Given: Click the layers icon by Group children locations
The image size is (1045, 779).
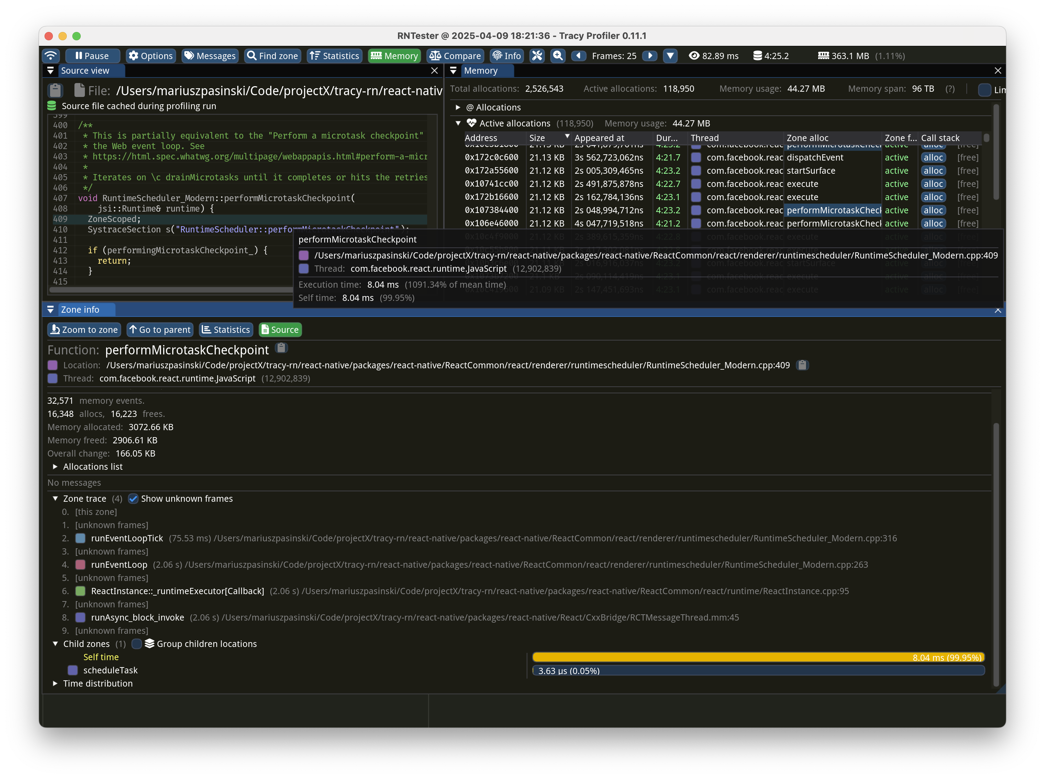Looking at the screenshot, I should (x=150, y=643).
